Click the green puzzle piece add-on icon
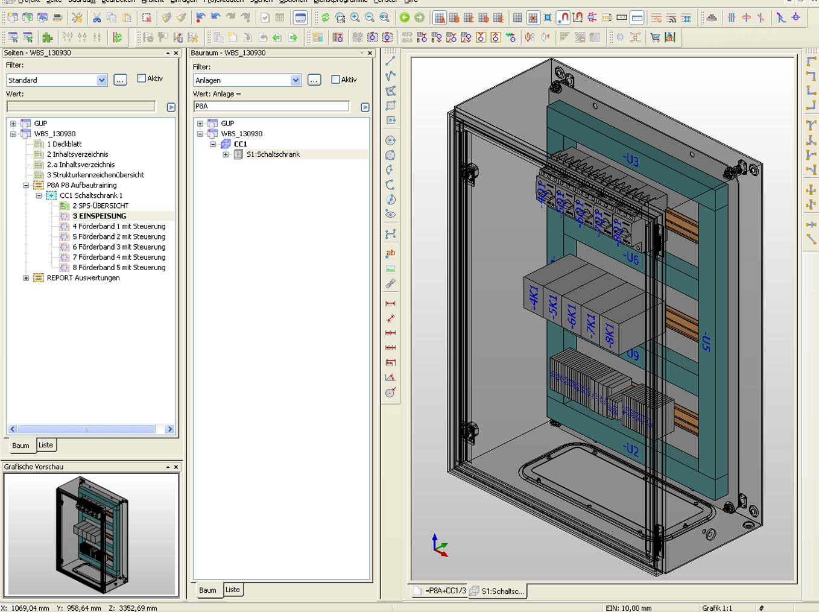The width and height of the screenshot is (819, 612). pos(47,37)
